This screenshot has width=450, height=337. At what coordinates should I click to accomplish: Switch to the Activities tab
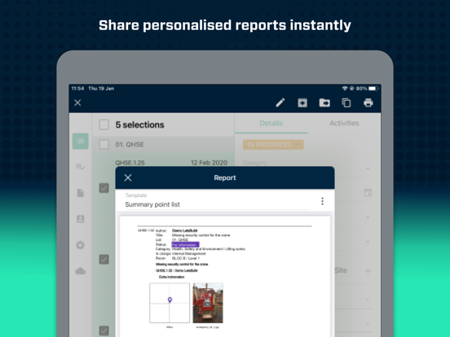(344, 123)
